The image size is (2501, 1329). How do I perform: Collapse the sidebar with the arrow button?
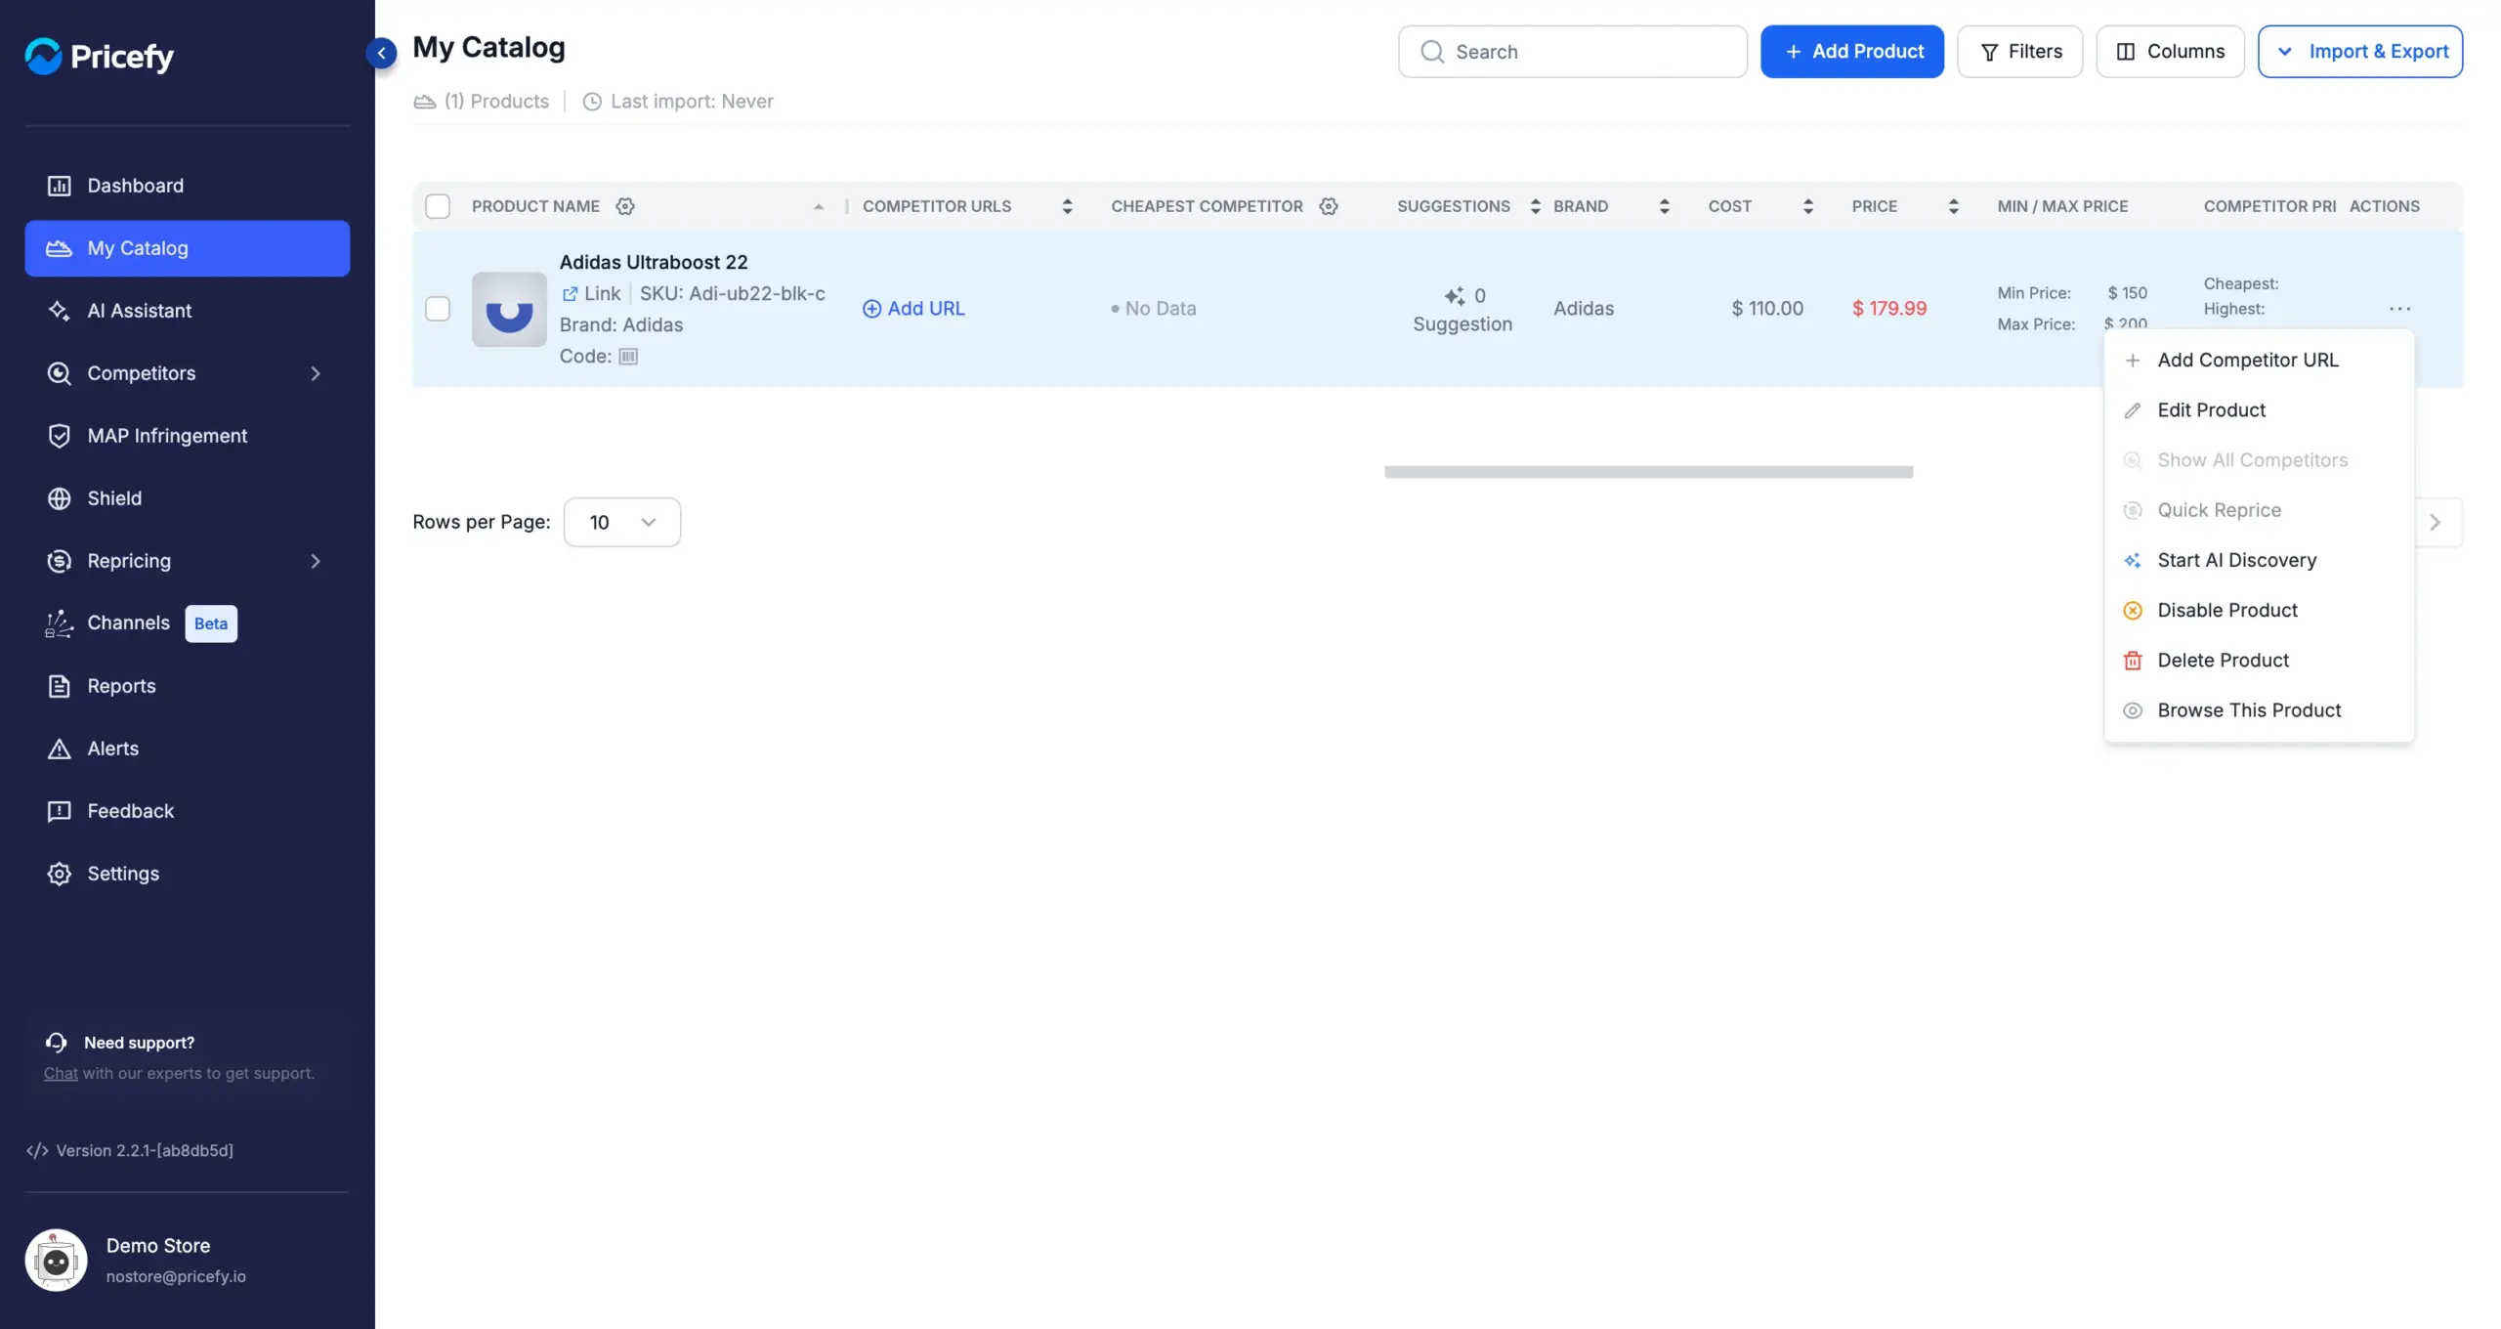381,53
